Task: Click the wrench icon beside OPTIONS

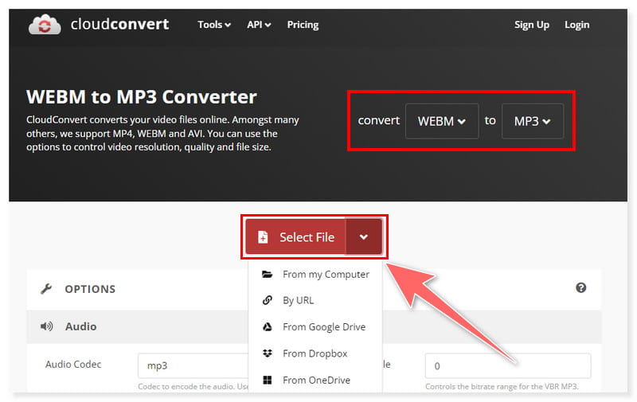Action: (46, 289)
